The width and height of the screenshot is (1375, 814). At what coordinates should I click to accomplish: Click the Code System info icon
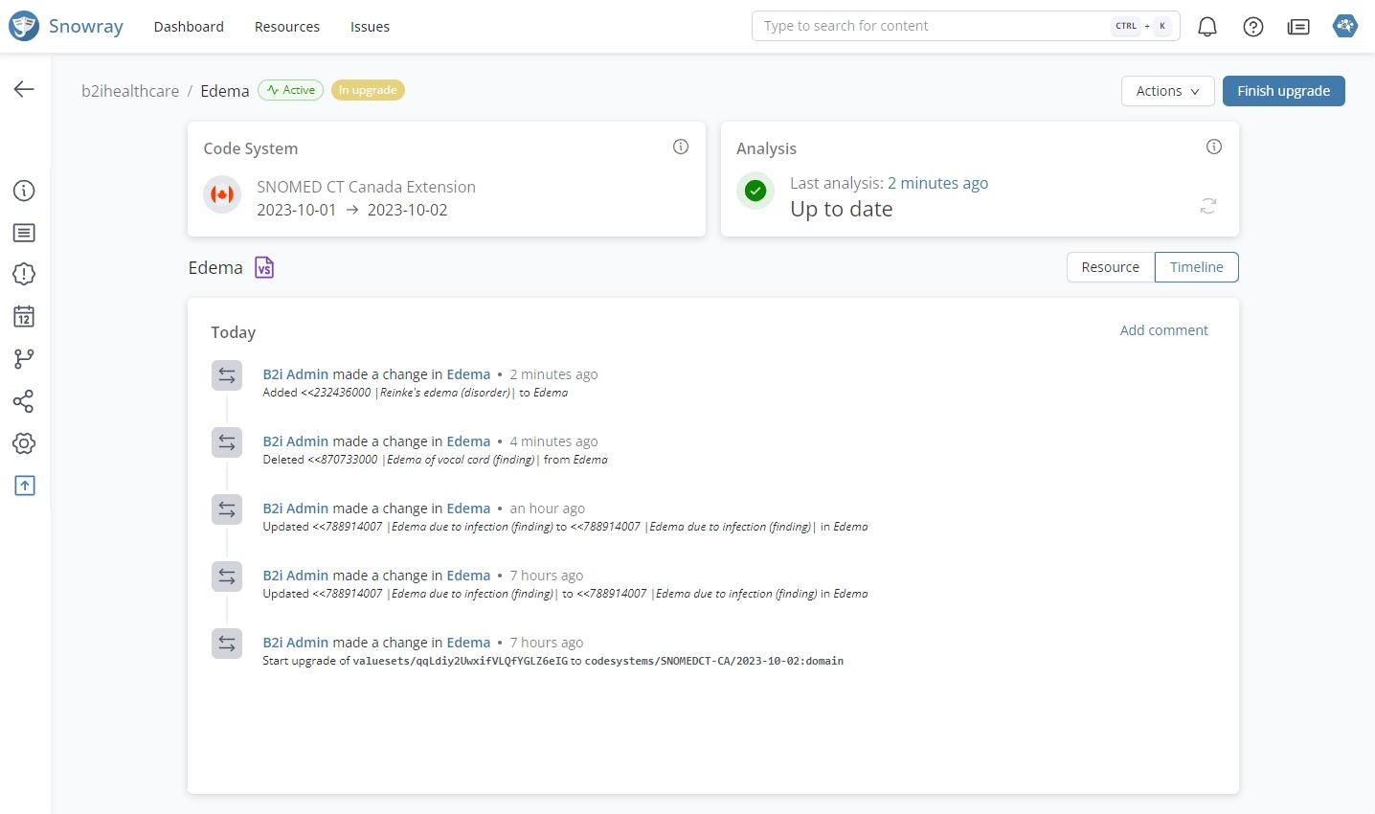[681, 147]
